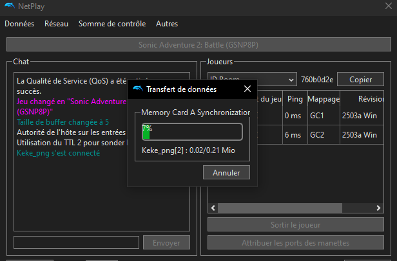Click the left arrow of players scrollbar
This screenshot has height=261, width=397.
point(213,208)
